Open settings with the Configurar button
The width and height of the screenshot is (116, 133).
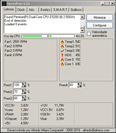pos(100,25)
